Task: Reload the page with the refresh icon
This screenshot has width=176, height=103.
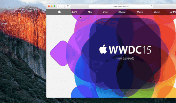Action: [152, 6]
